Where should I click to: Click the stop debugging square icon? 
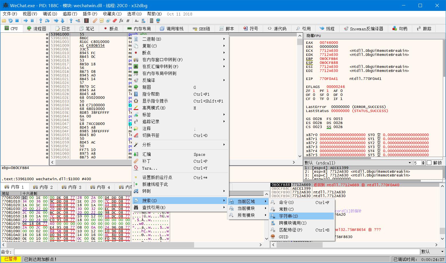click(x=17, y=21)
